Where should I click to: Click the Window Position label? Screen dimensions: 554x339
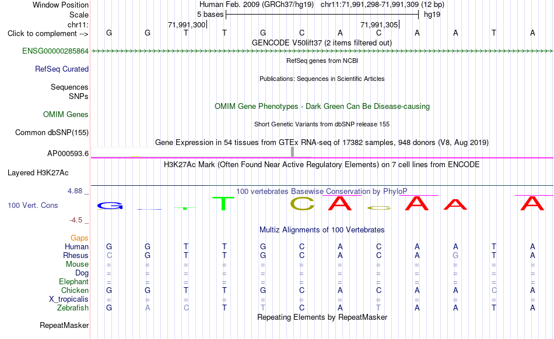pyautogui.click(x=61, y=5)
